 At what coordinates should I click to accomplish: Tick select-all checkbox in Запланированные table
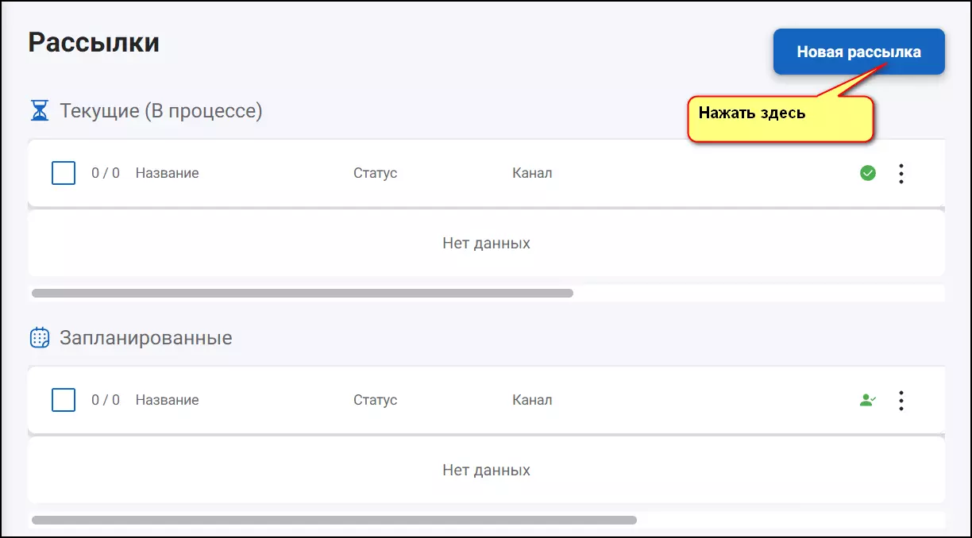click(64, 400)
